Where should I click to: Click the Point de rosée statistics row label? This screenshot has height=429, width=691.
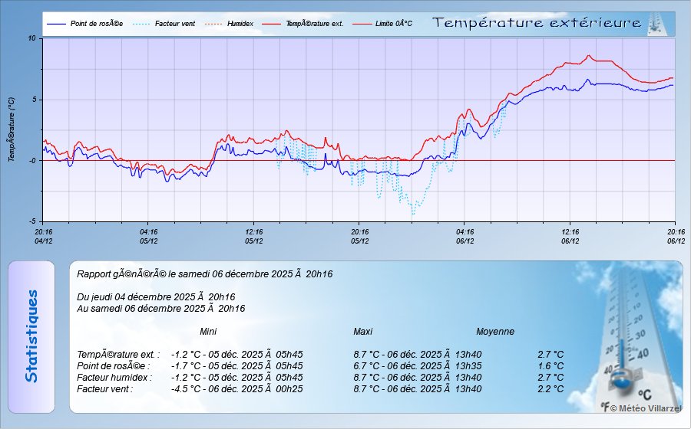[x=112, y=365]
